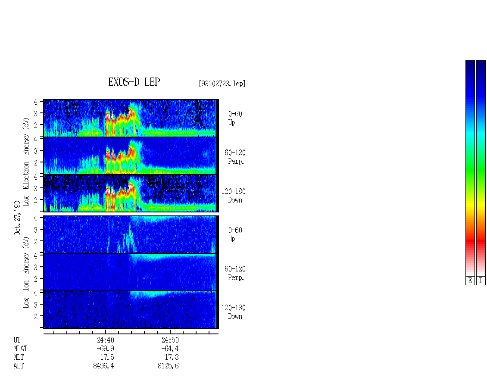Click the MLT row label
The width and height of the screenshot is (487, 377).
[19, 358]
